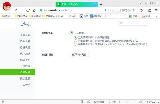The width and height of the screenshot is (160, 104).
Task: Open 高级设置 in the sidebar
Action: (x=25, y=78)
